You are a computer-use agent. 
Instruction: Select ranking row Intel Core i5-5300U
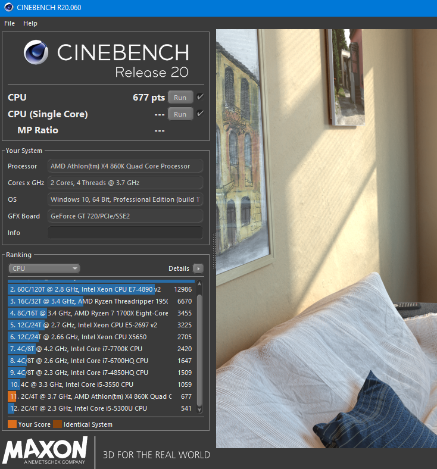coord(101,408)
